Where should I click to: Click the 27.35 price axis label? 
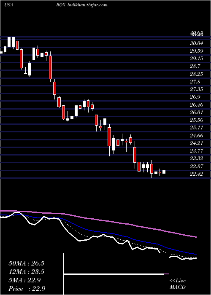197,89
